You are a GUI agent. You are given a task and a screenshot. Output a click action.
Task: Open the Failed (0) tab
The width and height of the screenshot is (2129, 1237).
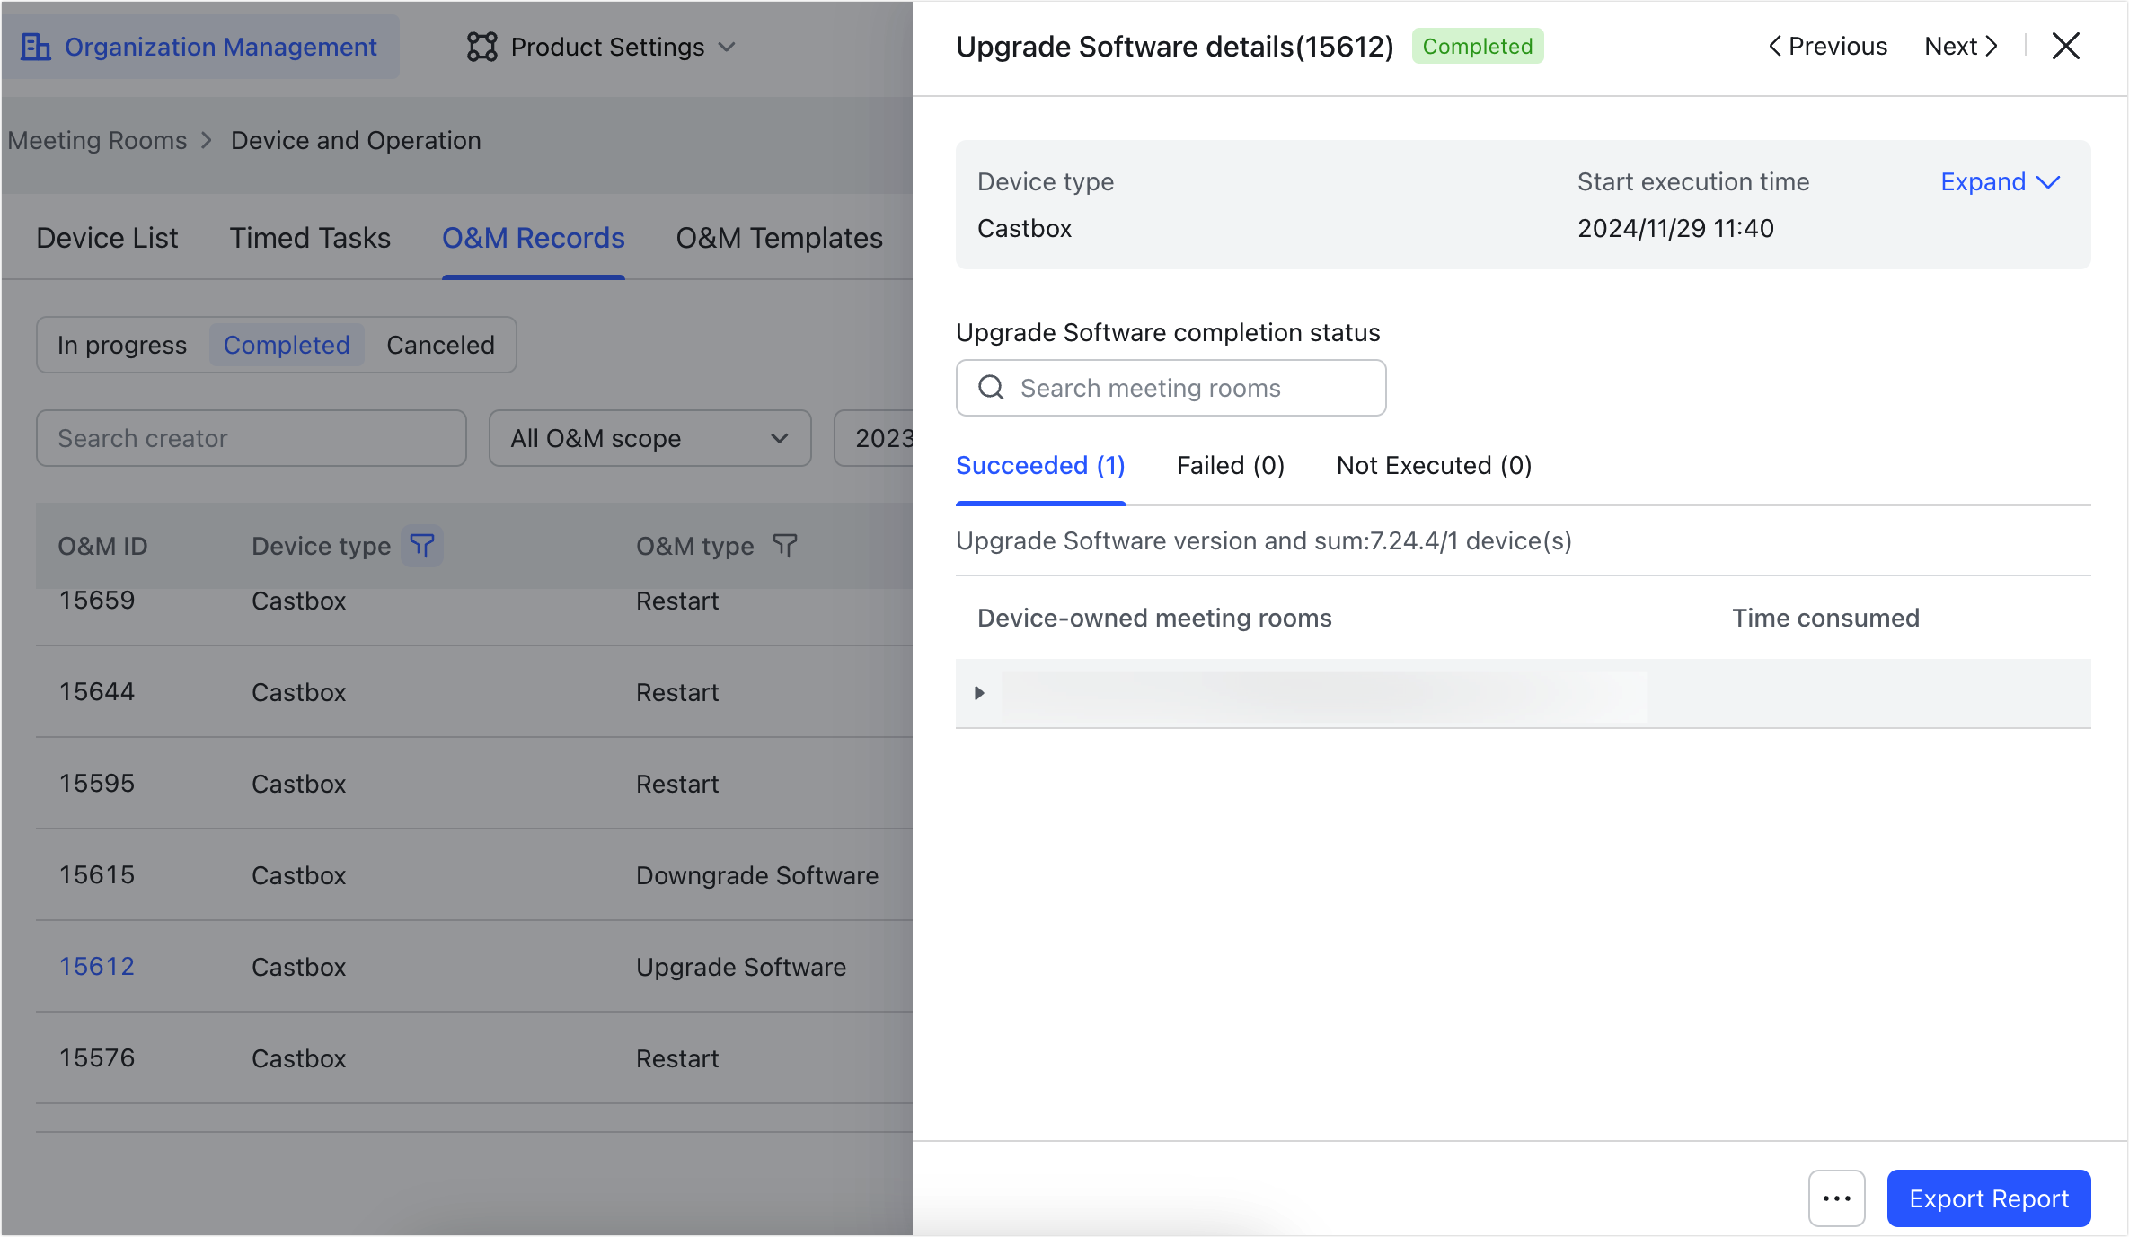[1230, 465]
